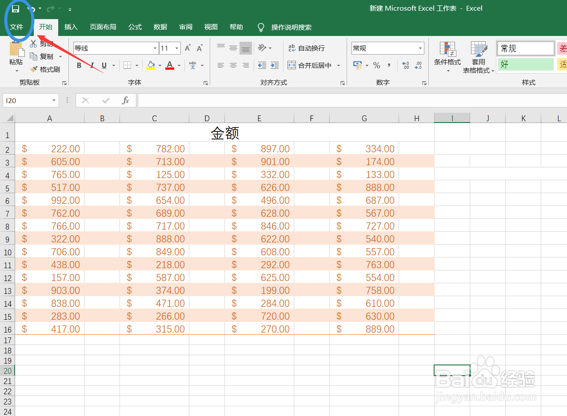Image resolution: width=567 pixels, height=416 pixels.
Task: Click the Insert Function fx icon
Action: [126, 100]
